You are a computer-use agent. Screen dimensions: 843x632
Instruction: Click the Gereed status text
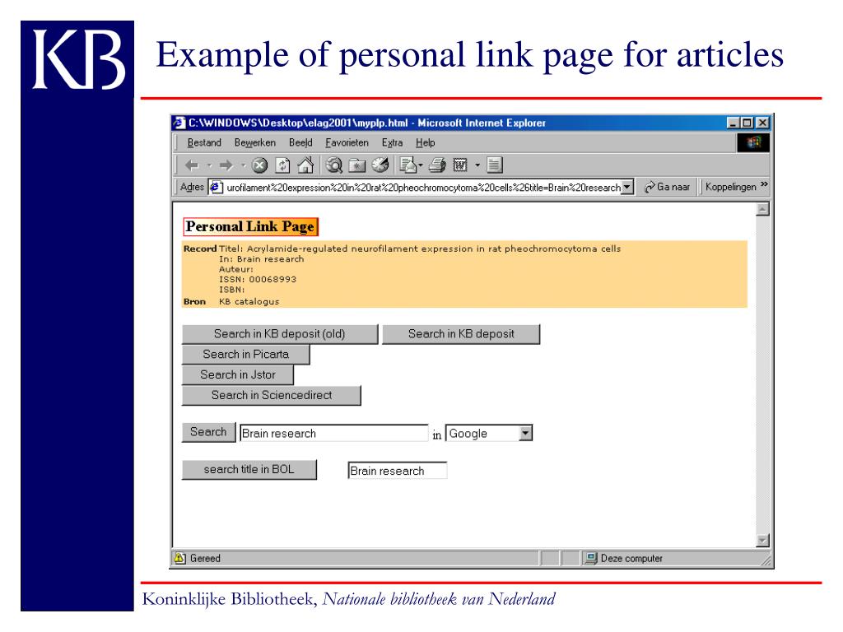[x=205, y=559]
